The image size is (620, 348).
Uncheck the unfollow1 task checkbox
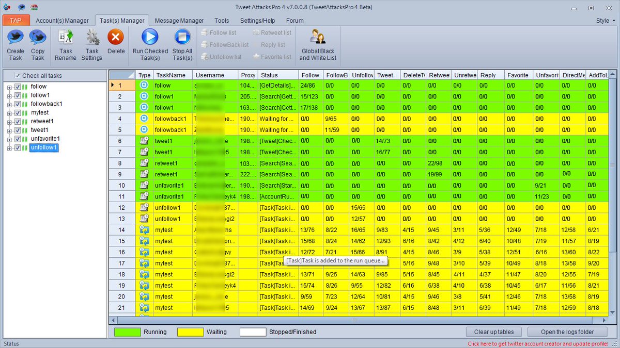coord(18,148)
